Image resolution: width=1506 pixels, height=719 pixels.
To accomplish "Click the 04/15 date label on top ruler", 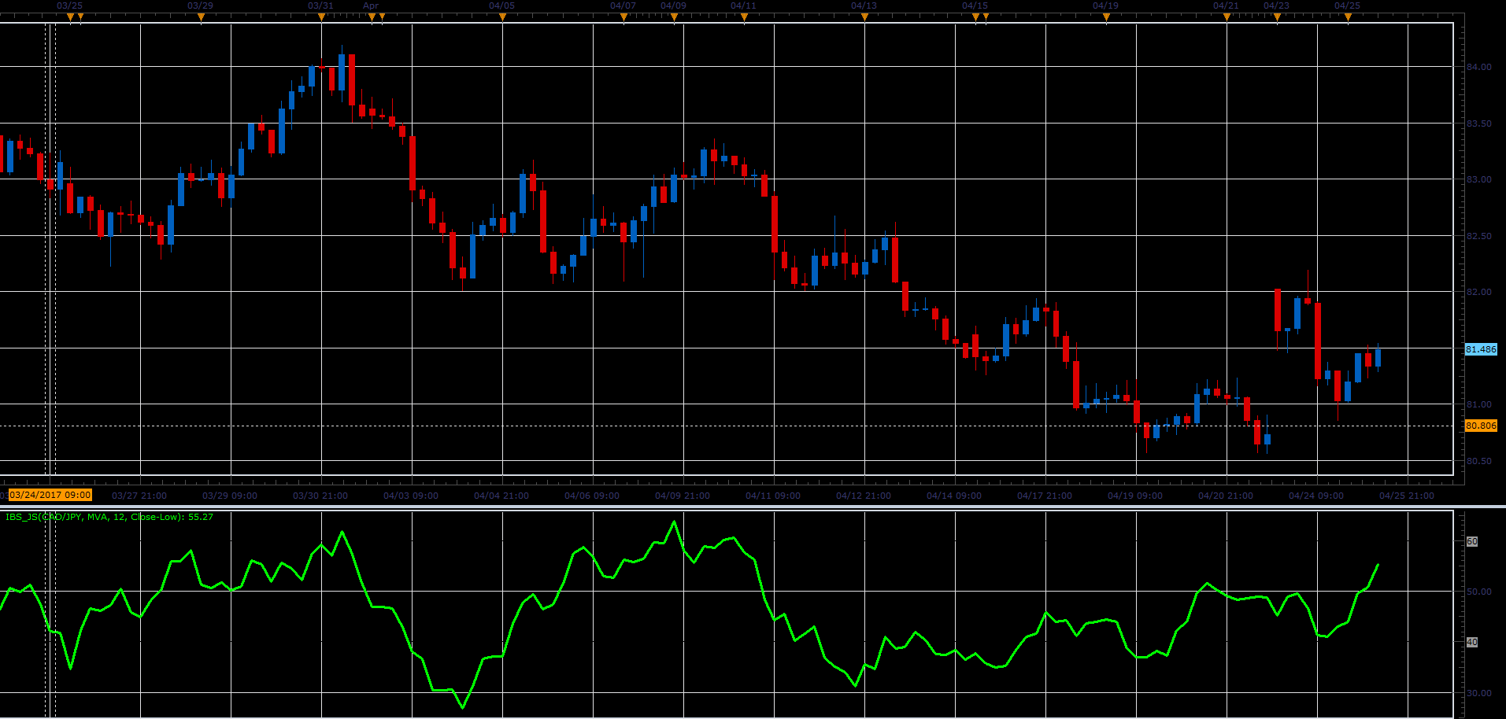I will (975, 6).
